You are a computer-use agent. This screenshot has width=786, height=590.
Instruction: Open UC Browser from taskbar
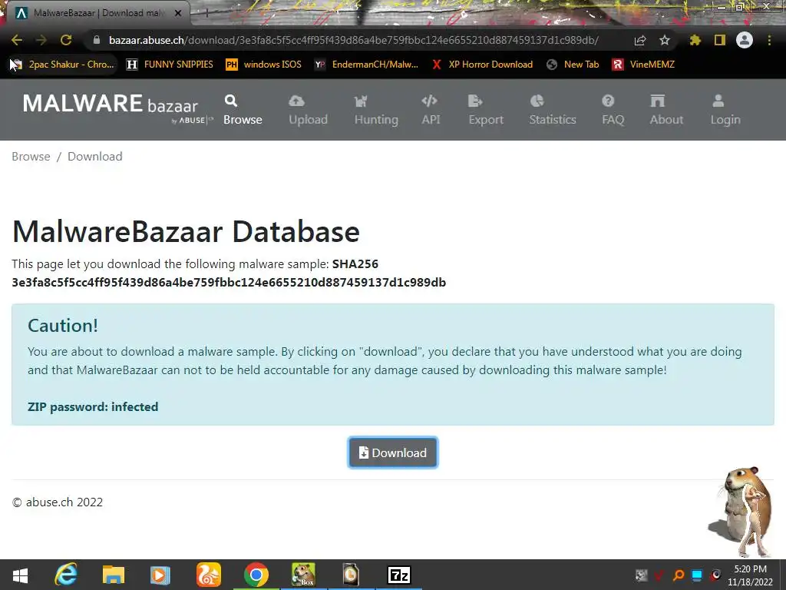tap(209, 575)
